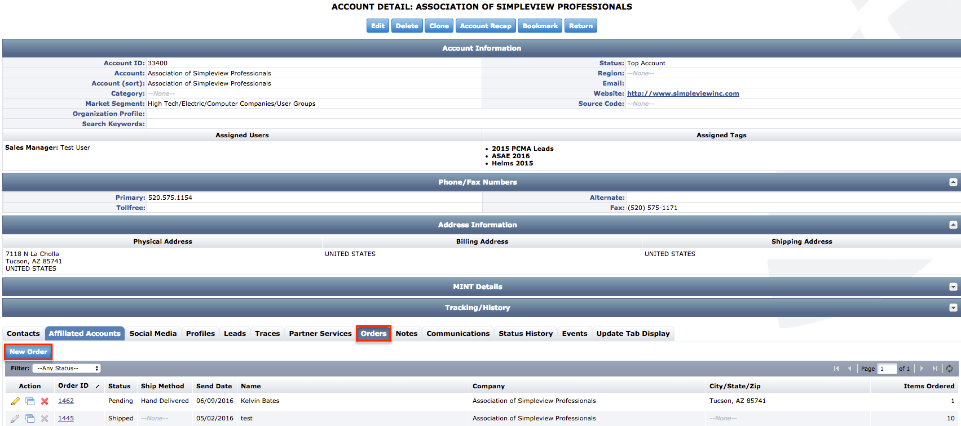Sort by Items Ordered column header
The width and height of the screenshot is (961, 426).
929,387
